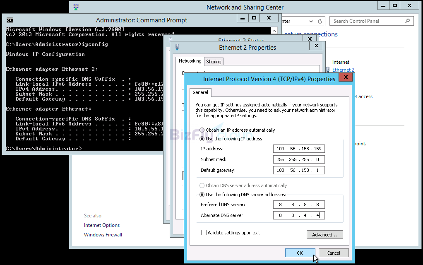This screenshot has height=265, width=423.
Task: Click the 'Ethernet adapter Ethernet 2:' heading text
Action: click(52, 69)
